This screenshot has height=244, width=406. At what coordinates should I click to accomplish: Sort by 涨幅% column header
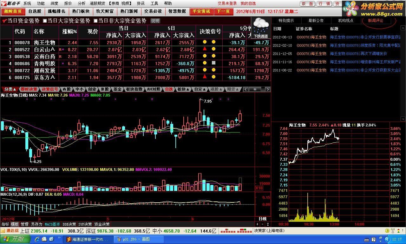tap(69, 31)
